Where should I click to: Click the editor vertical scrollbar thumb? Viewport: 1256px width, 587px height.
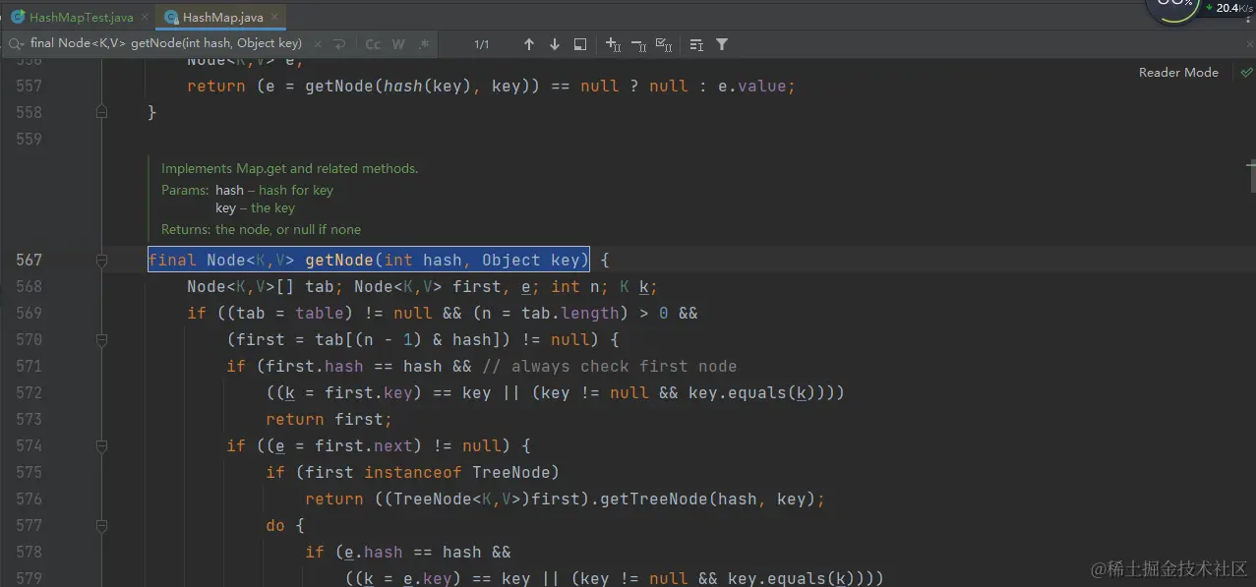[x=1251, y=178]
